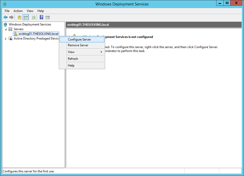Image resolution: width=244 pixels, height=176 pixels.
Task: Click the Refresh toolbar icon
Action: click(x=34, y=17)
